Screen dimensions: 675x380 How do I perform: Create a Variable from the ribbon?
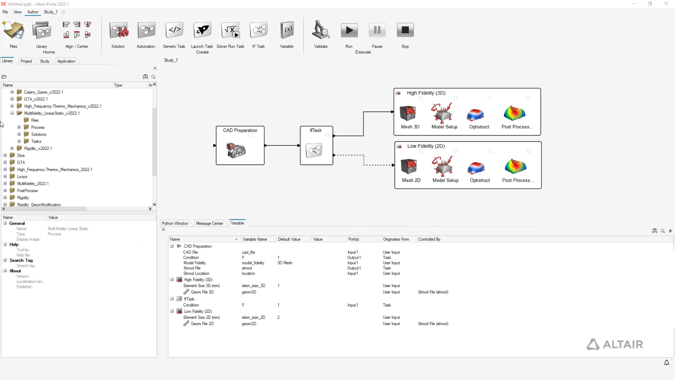click(287, 35)
